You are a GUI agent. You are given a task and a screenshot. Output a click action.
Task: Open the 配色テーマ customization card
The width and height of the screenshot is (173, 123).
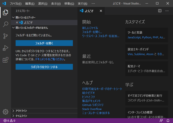click(x=146, y=68)
